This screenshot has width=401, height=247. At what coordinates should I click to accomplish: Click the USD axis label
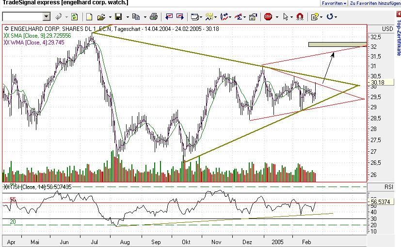pos(387,29)
